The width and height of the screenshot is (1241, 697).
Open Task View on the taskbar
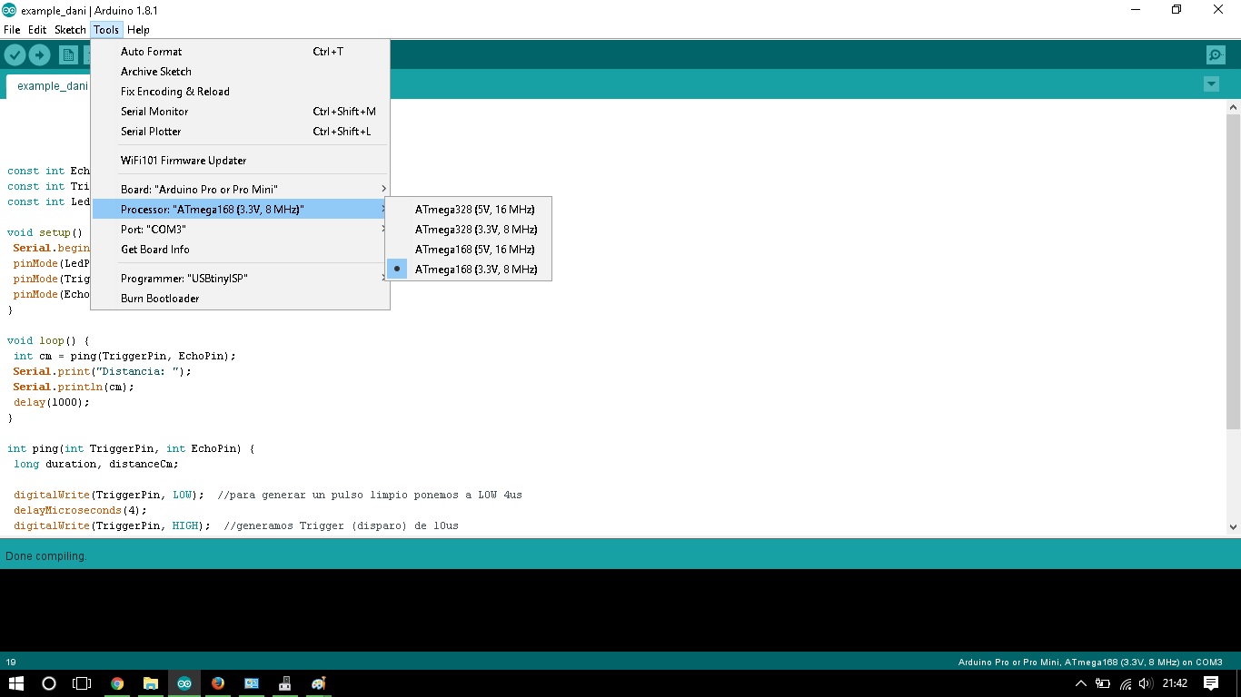82,683
